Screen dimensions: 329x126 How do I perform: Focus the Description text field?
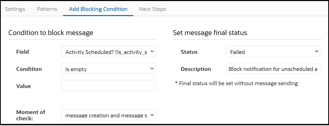273,69
